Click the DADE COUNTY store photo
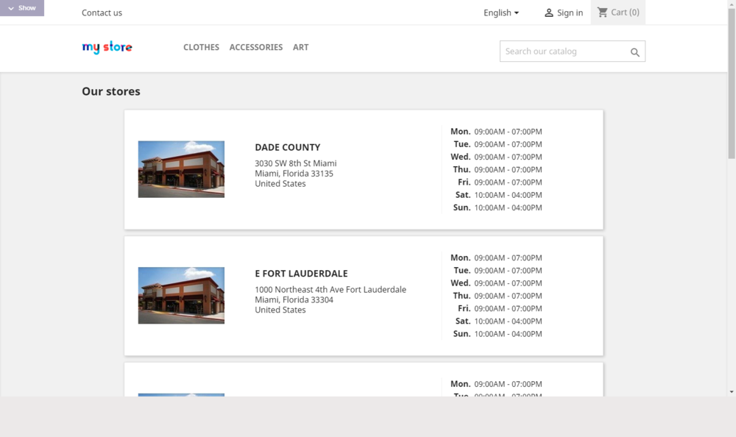Viewport: 736px width, 437px height. [x=180, y=169]
